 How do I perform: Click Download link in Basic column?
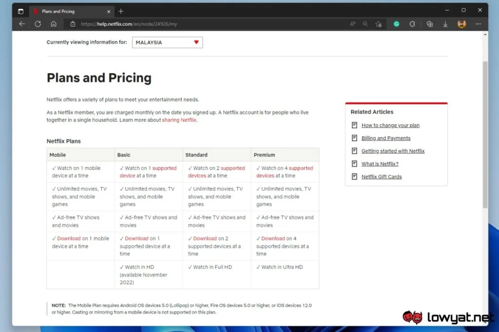tap(136, 239)
